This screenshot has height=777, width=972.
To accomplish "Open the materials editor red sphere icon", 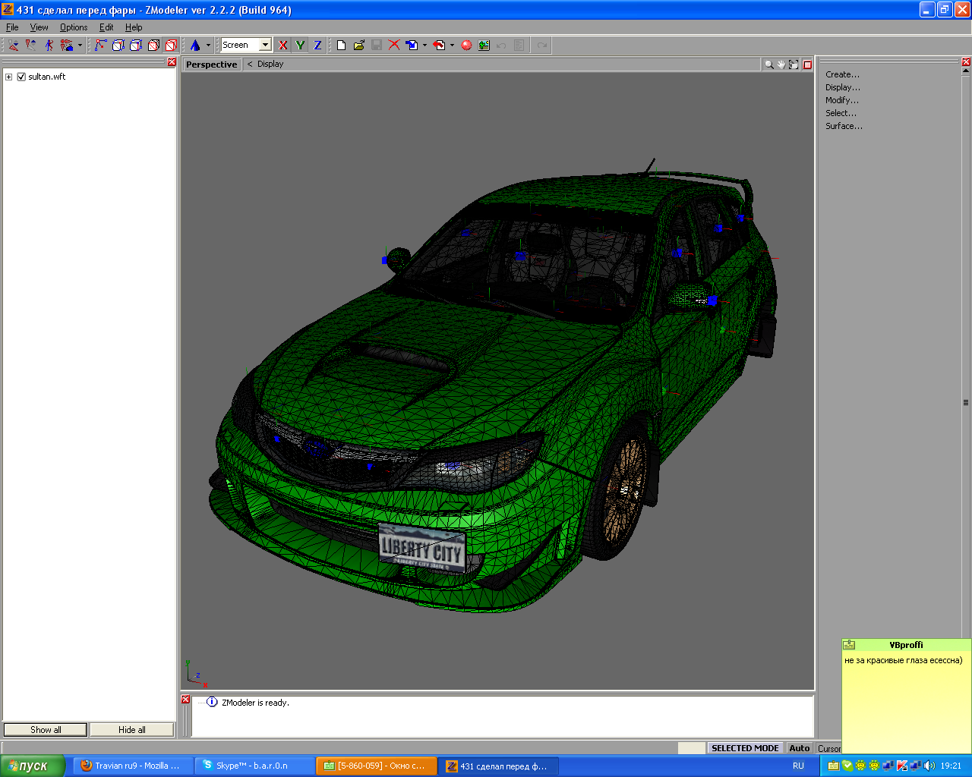I will tap(466, 46).
